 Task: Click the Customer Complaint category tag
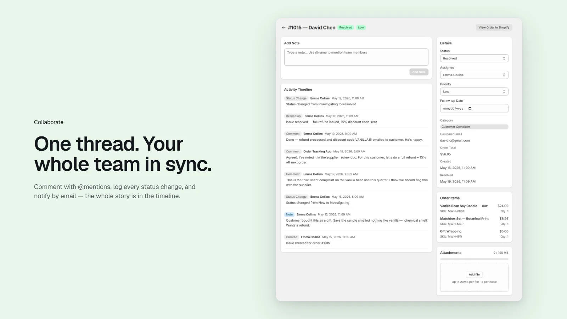(474, 127)
